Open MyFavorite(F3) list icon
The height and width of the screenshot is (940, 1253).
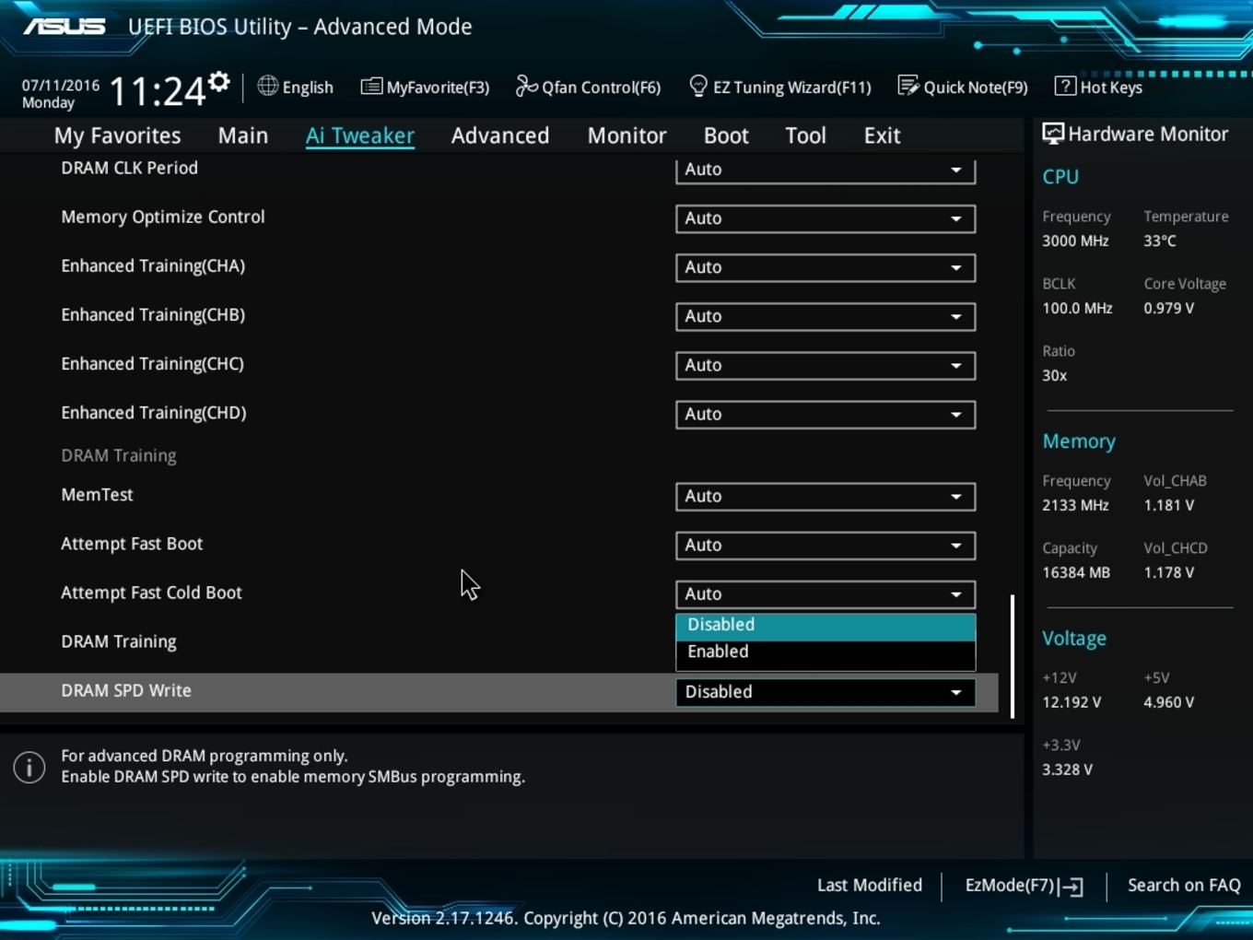pos(371,87)
